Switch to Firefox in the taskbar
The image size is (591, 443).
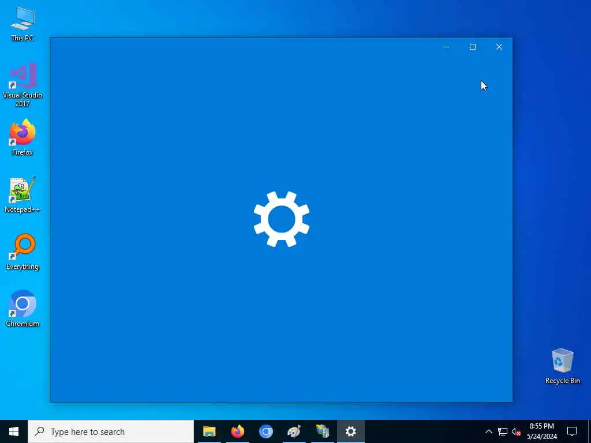point(237,431)
